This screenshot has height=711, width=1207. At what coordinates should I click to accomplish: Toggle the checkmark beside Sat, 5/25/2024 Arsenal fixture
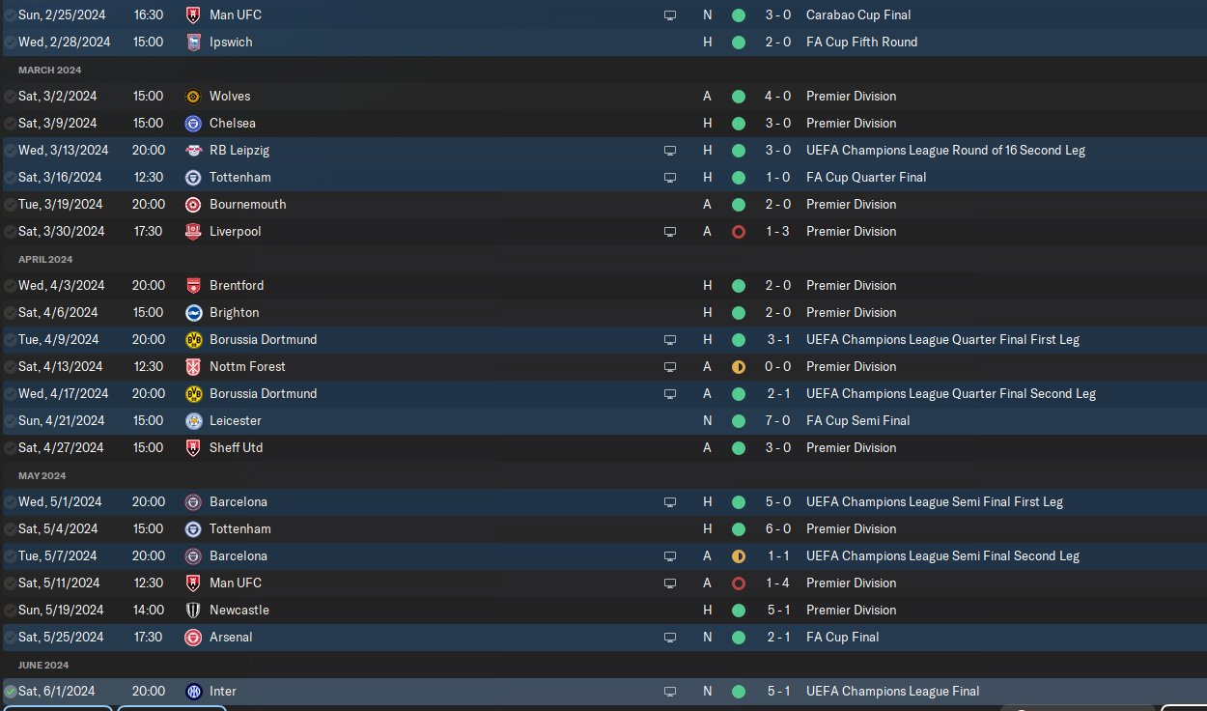[x=11, y=638]
